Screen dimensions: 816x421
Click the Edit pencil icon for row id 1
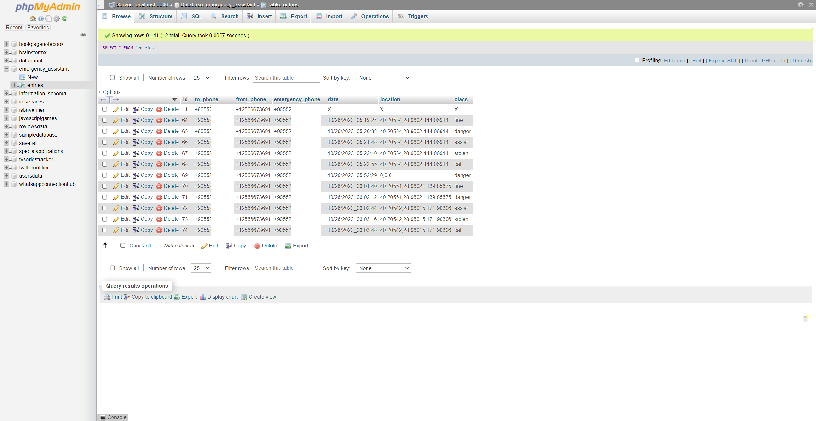coord(117,109)
